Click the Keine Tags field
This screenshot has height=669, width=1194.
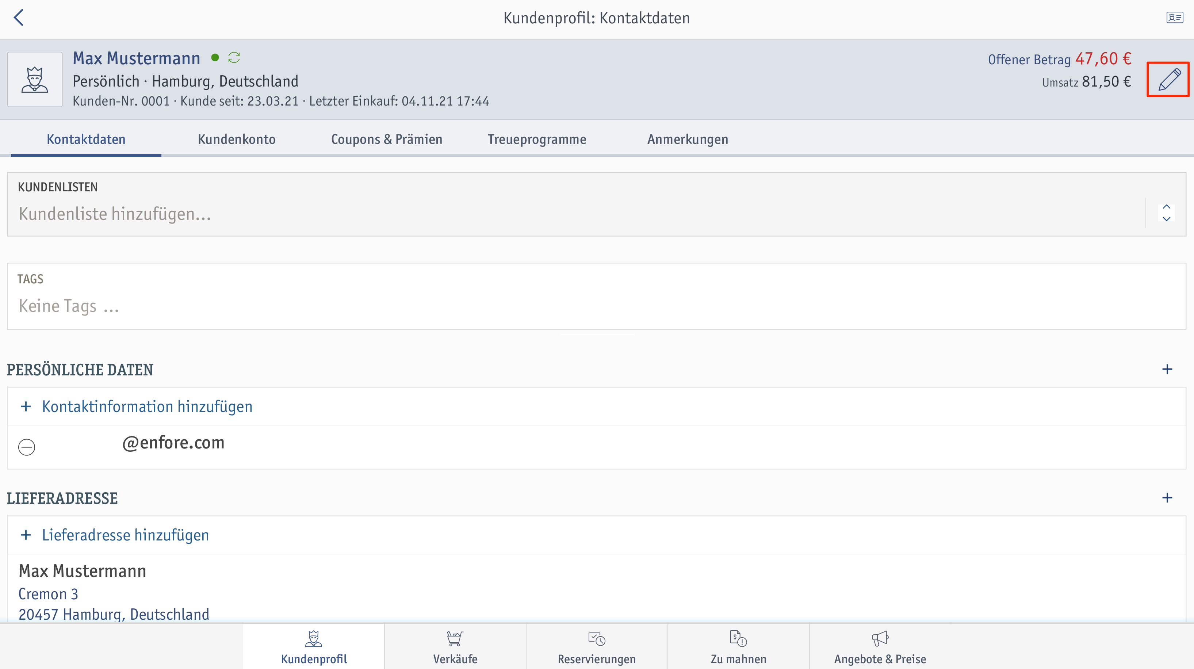(597, 297)
